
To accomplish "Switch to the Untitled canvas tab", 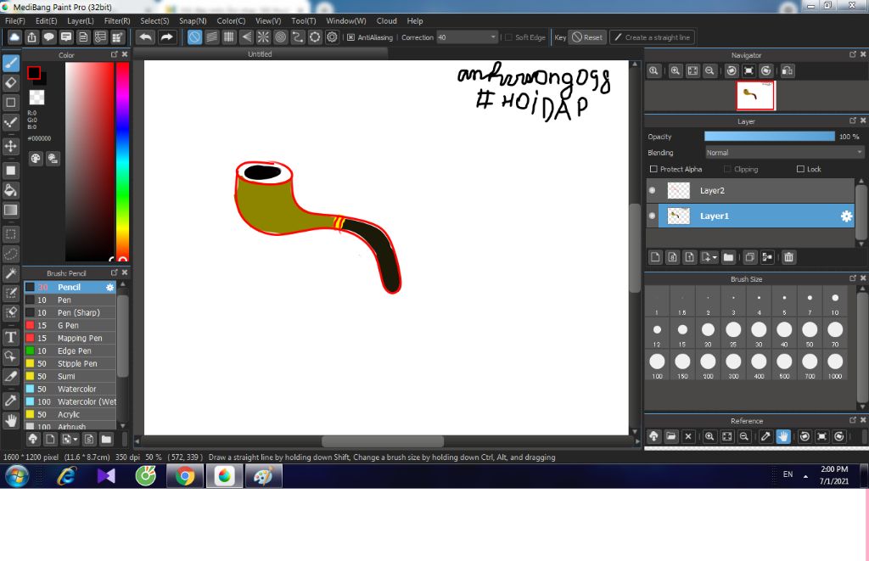I will (x=260, y=53).
